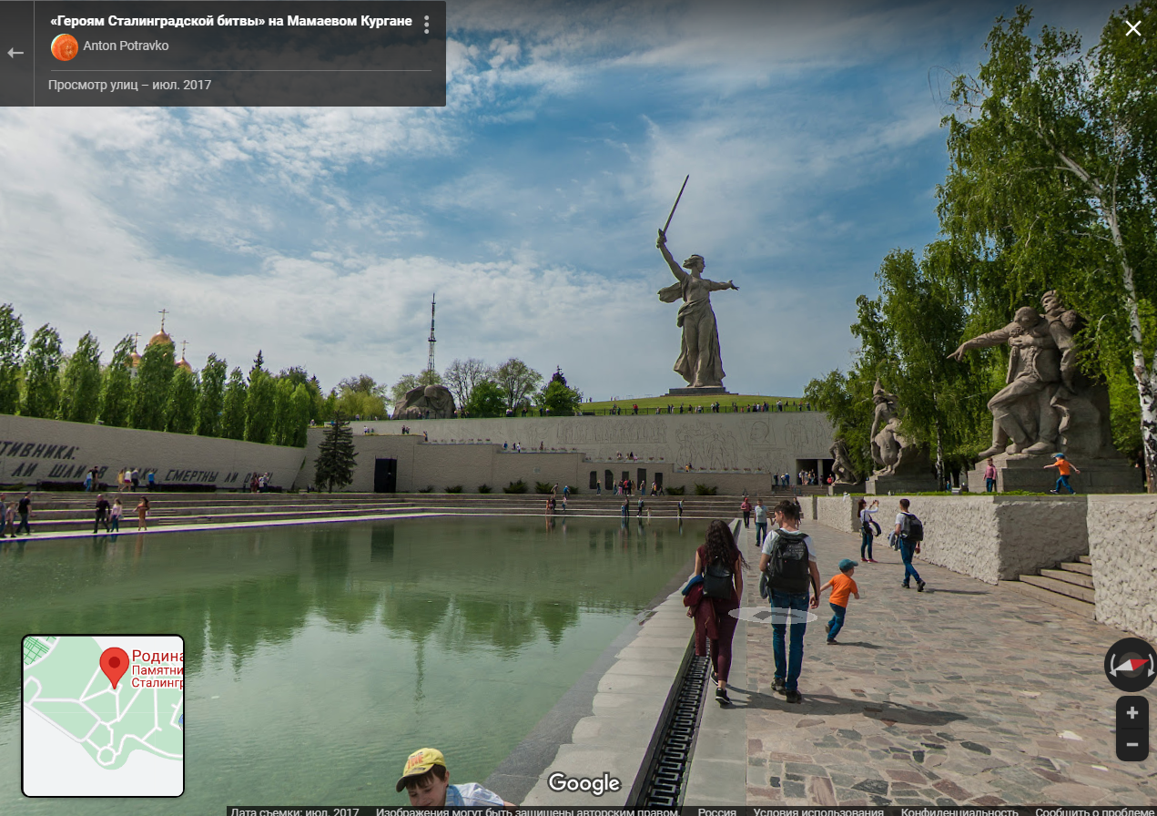This screenshot has width=1157, height=816.
Task: Click the 'Родина' place label on the minimap
Action: [x=157, y=656]
